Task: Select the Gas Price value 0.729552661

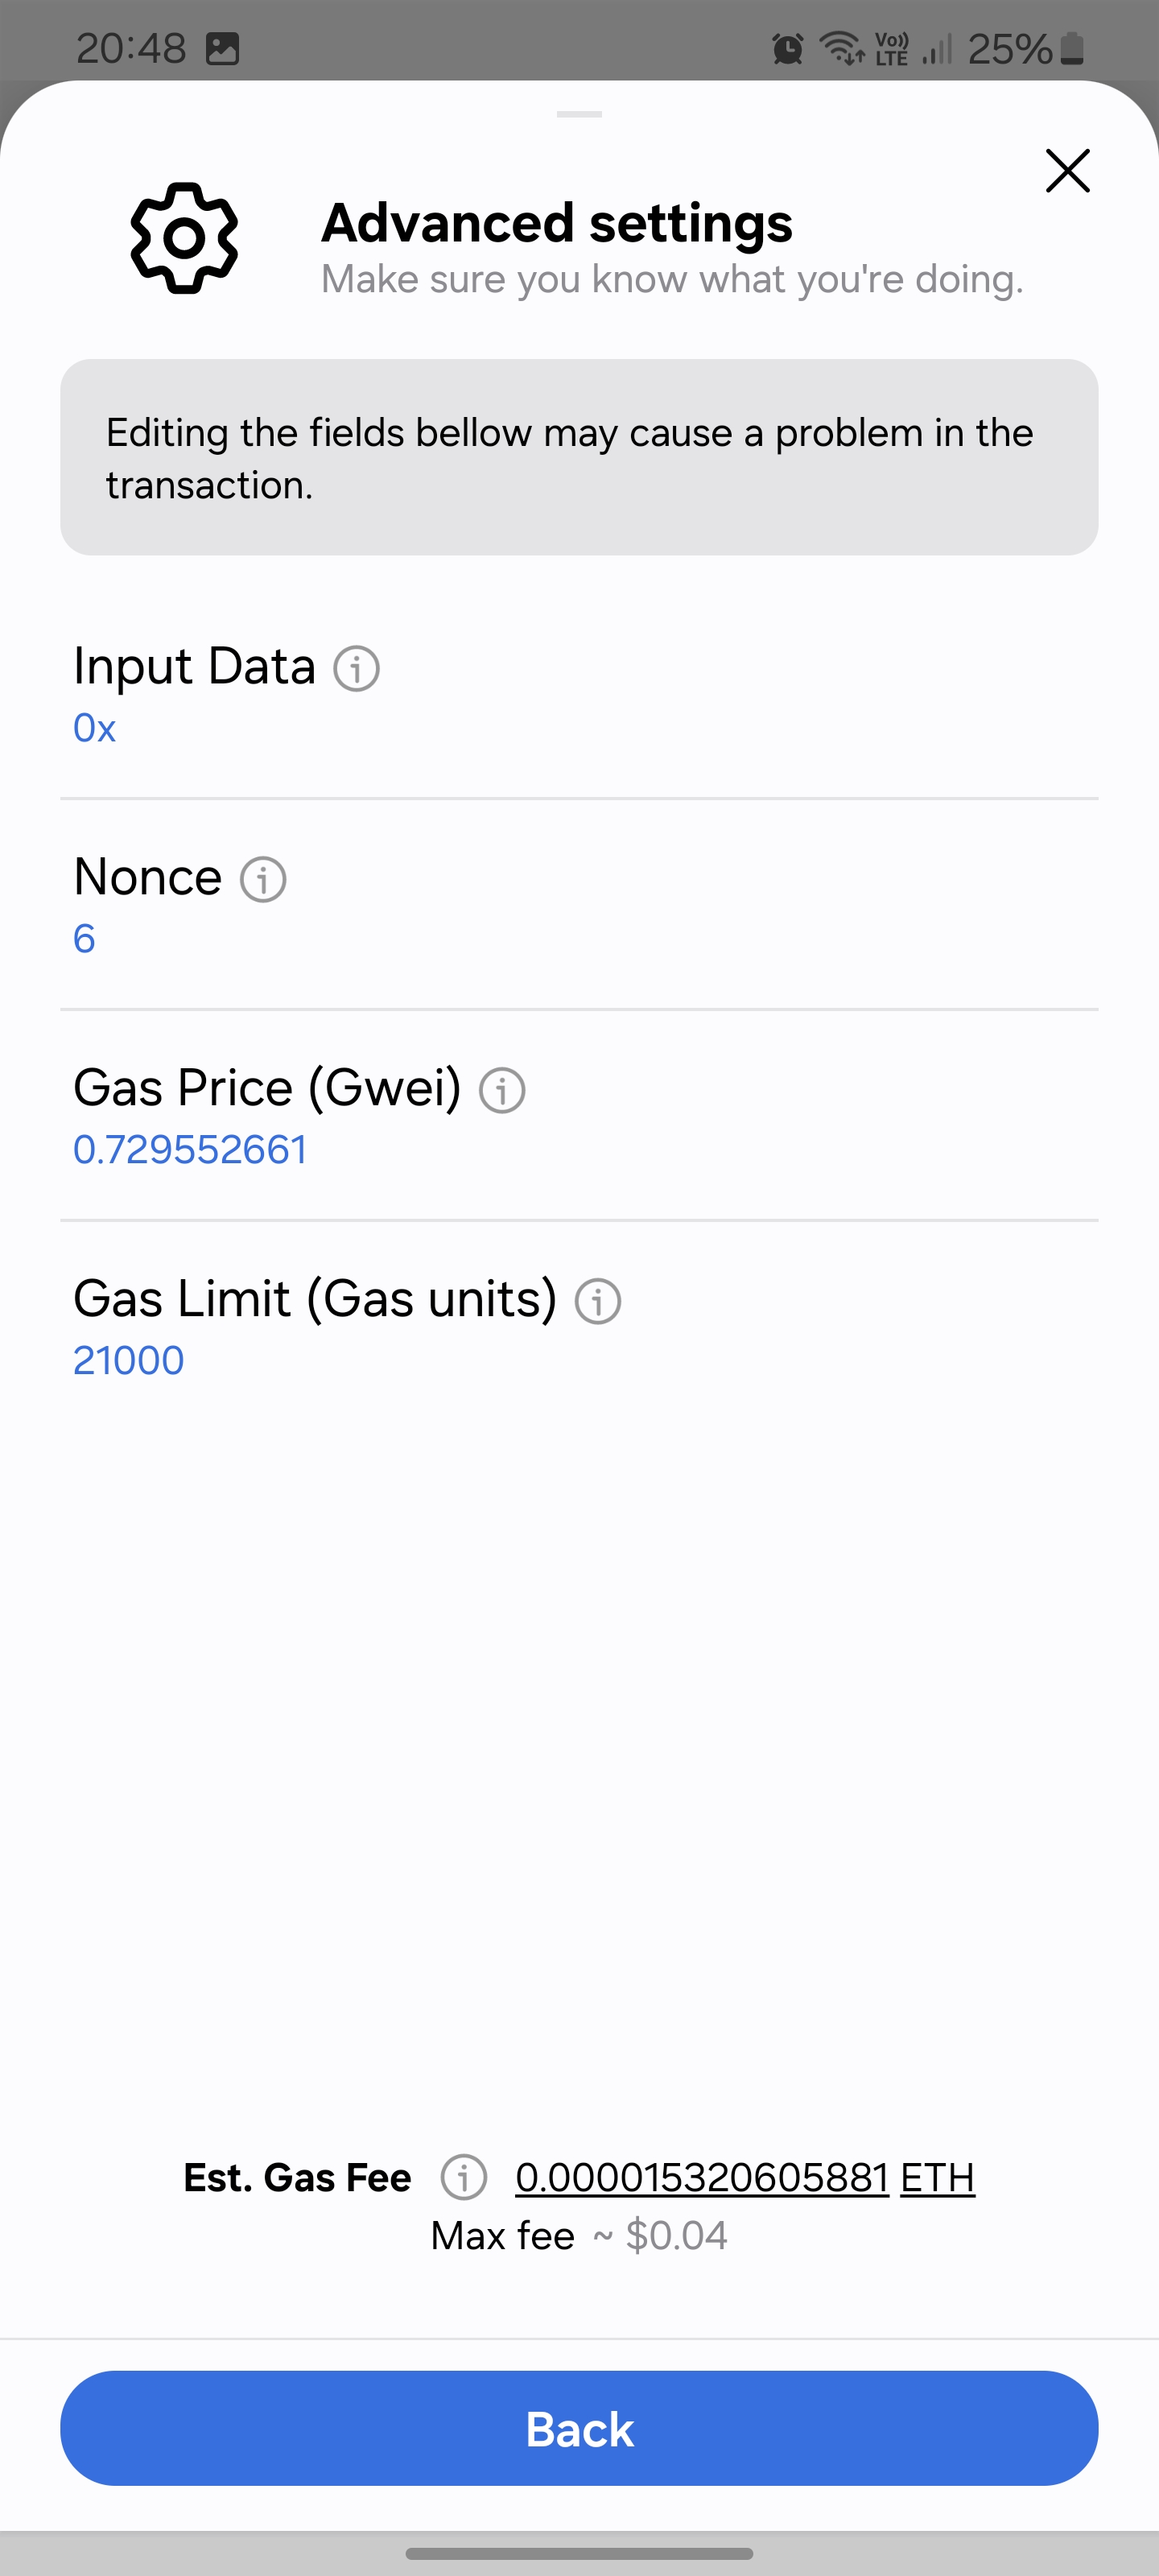Action: pos(190,1149)
